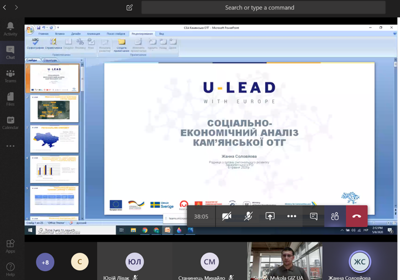Click русский language status bar entry
This screenshot has height=280, width=400.
[81, 223]
